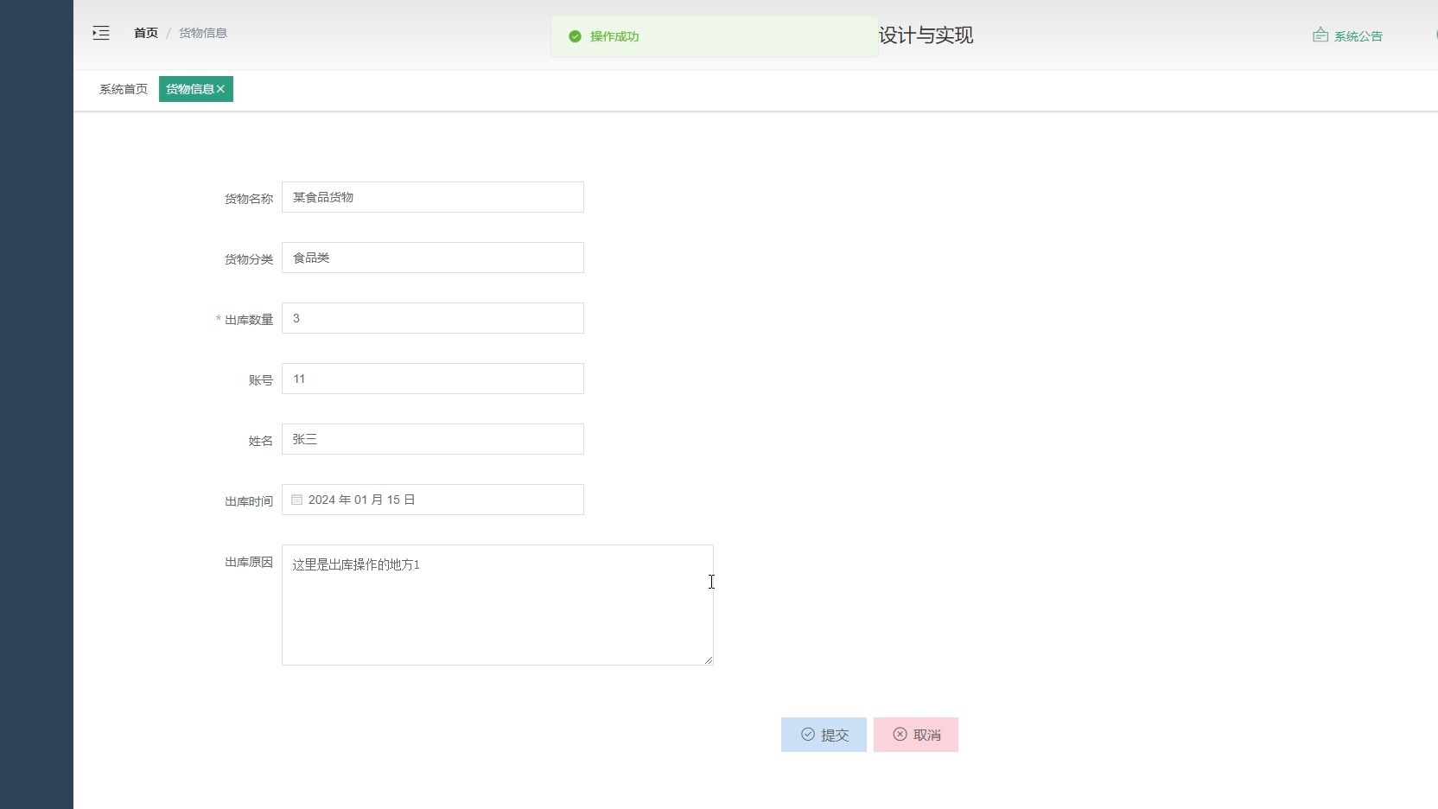Click the cross icon on 取消
1438x809 pixels.
click(900, 734)
